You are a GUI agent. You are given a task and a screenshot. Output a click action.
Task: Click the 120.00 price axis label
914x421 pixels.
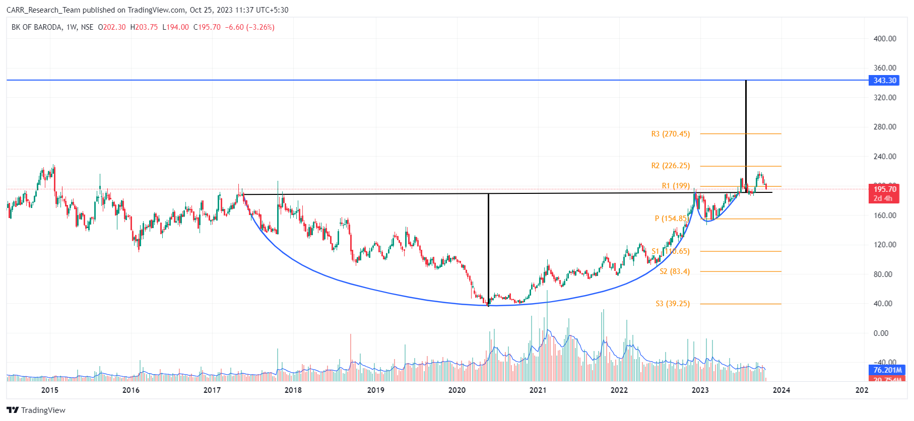pos(885,245)
